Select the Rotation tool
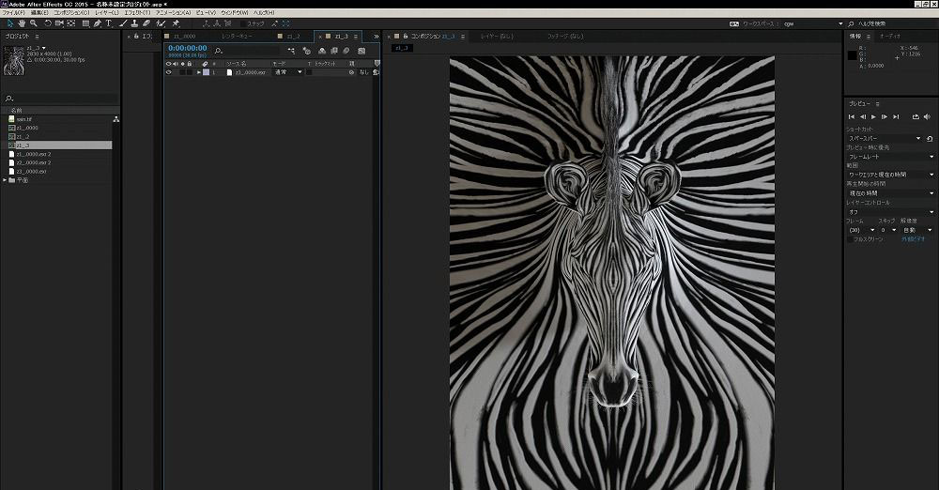This screenshot has height=490, width=939. pyautogui.click(x=47, y=23)
